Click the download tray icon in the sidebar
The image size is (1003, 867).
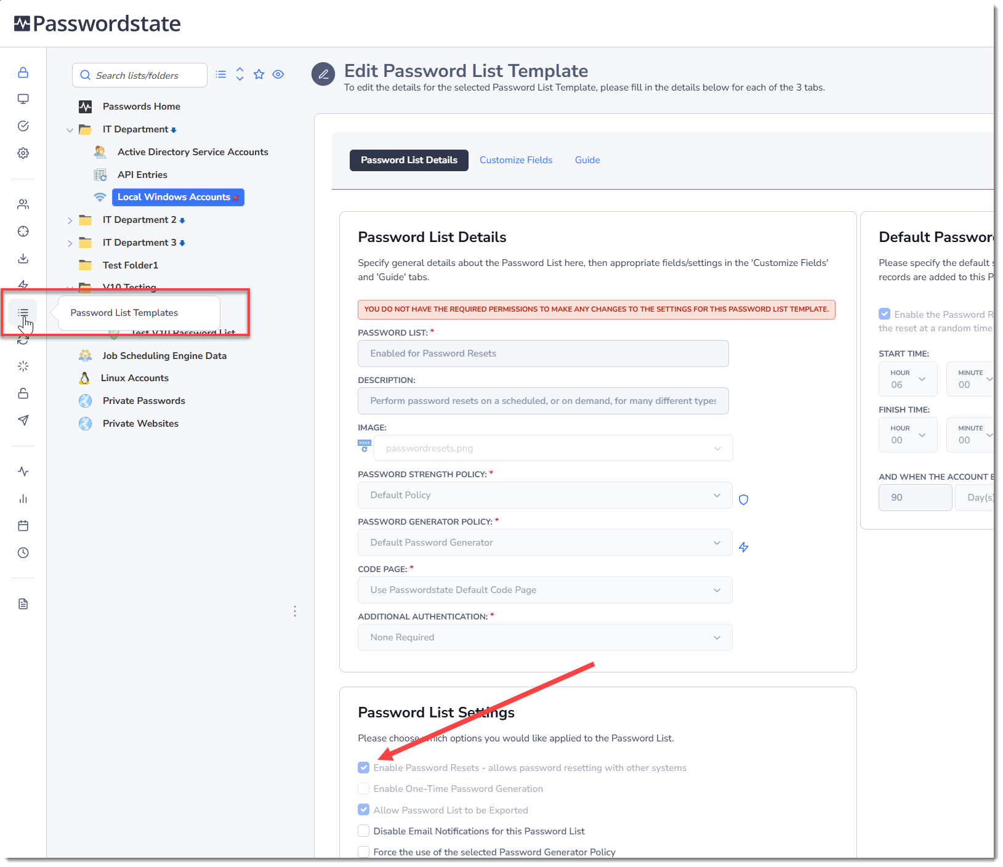[23, 259]
